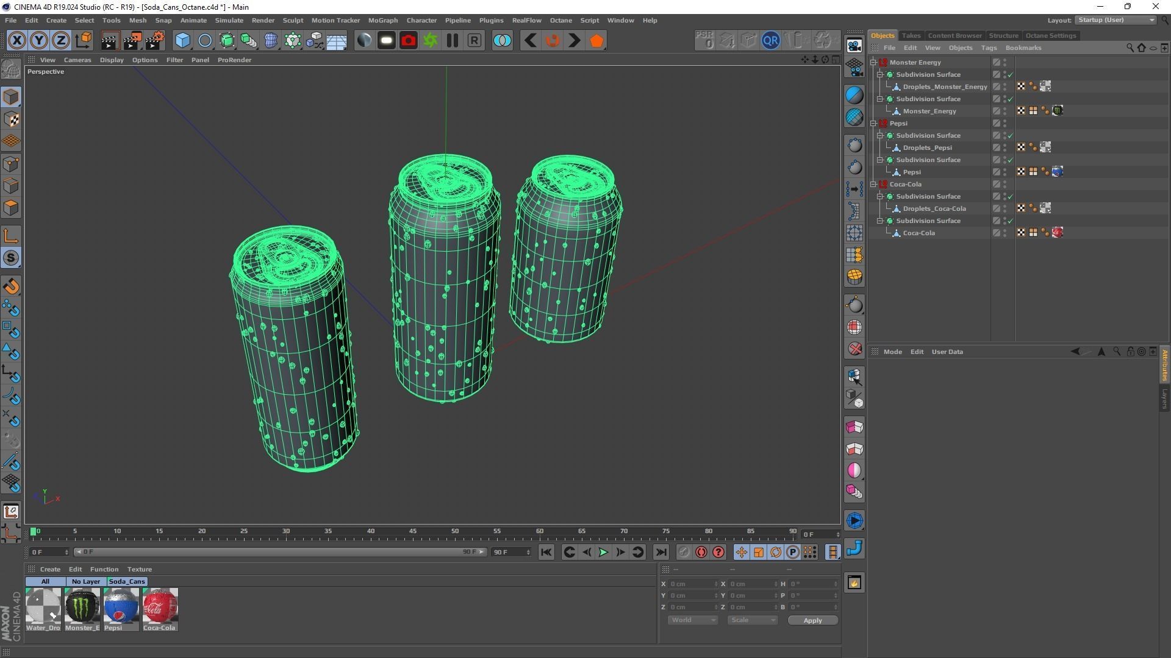This screenshot has height=658, width=1171.
Task: Click frame 45 on timeline ruler
Action: click(x=413, y=531)
